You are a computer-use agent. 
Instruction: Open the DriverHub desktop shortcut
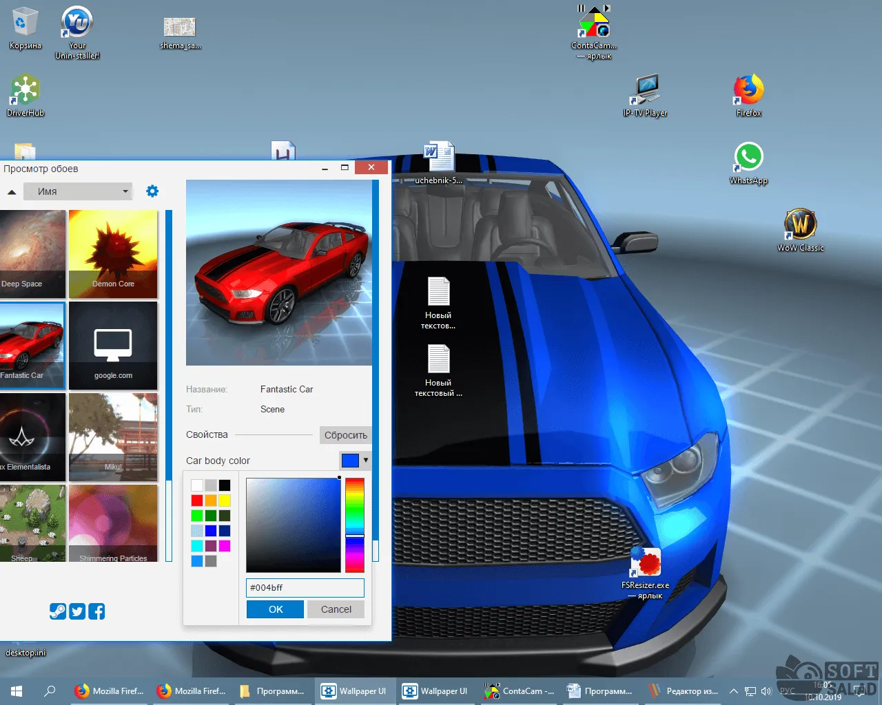(25, 95)
